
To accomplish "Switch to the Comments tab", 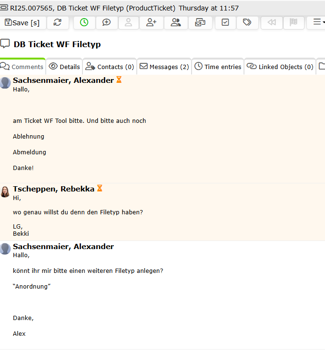I will point(22,67).
